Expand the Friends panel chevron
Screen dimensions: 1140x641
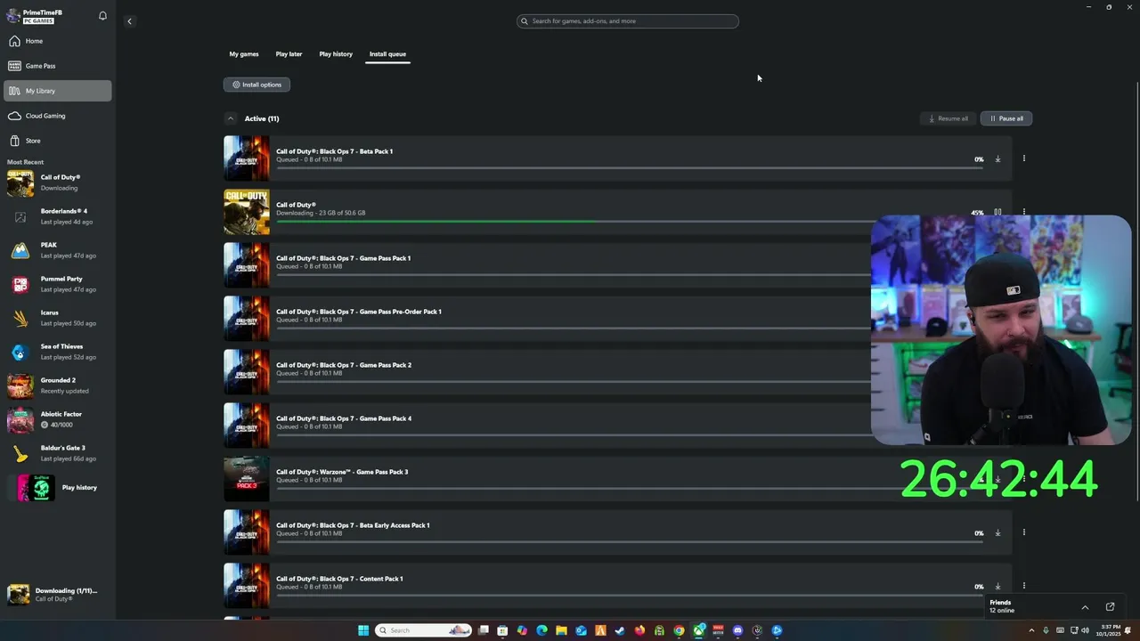[x=1085, y=607]
